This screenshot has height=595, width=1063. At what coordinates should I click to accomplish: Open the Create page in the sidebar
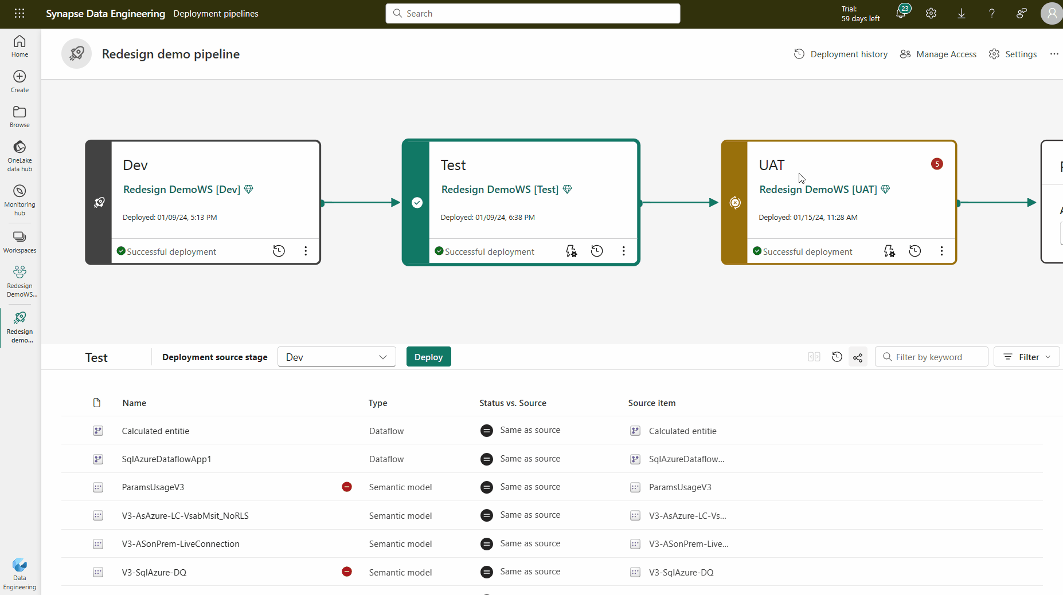click(19, 81)
